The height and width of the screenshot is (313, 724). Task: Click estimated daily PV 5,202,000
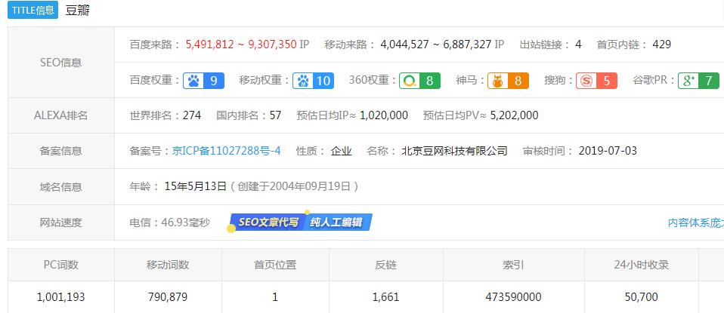[x=514, y=115]
